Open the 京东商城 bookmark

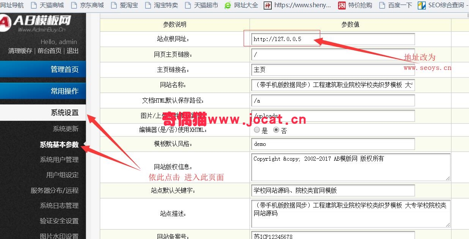coord(87,5)
